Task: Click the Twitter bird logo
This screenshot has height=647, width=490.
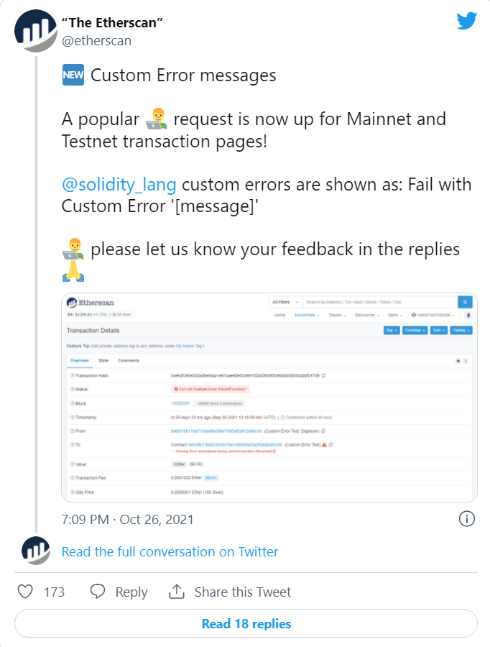Action: click(x=466, y=21)
